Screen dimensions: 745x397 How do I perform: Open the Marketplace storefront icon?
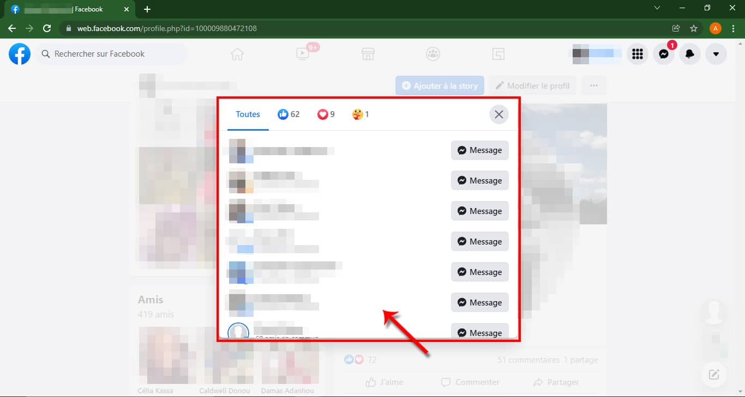click(368, 54)
